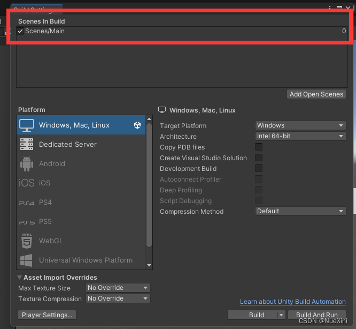Screen dimensions: 356x329
Task: Choose the Android platform icon
Action: point(27,163)
